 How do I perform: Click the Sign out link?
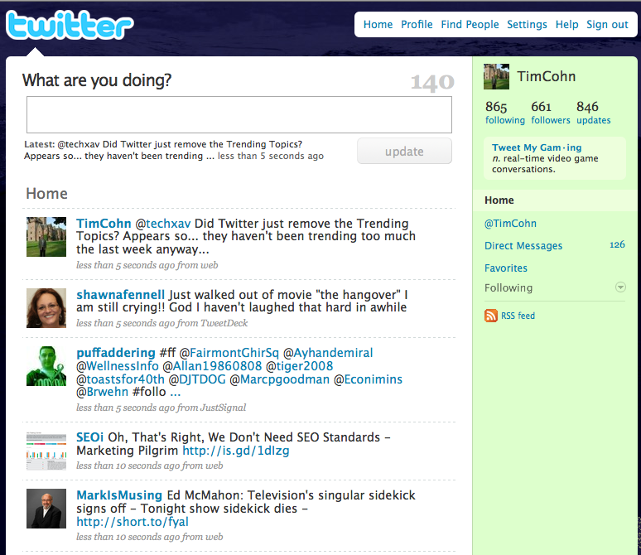pyautogui.click(x=607, y=25)
